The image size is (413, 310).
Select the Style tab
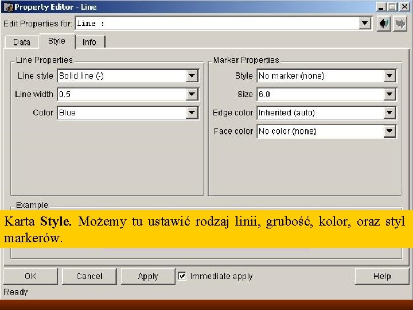[57, 41]
